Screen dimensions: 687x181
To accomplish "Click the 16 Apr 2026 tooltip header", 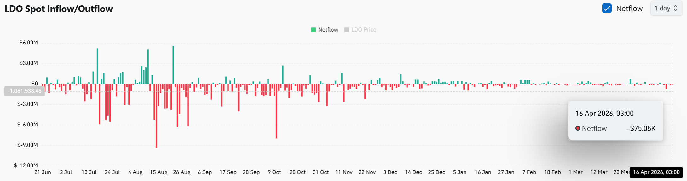I will pos(604,113).
